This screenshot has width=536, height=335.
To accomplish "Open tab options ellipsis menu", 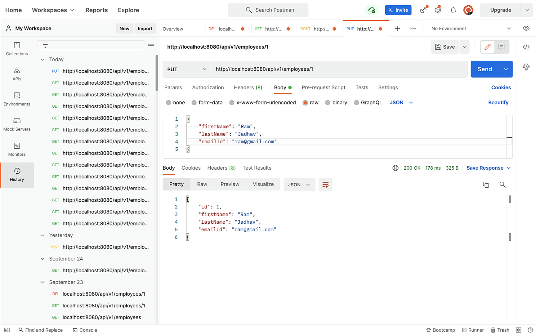I will click(413, 29).
